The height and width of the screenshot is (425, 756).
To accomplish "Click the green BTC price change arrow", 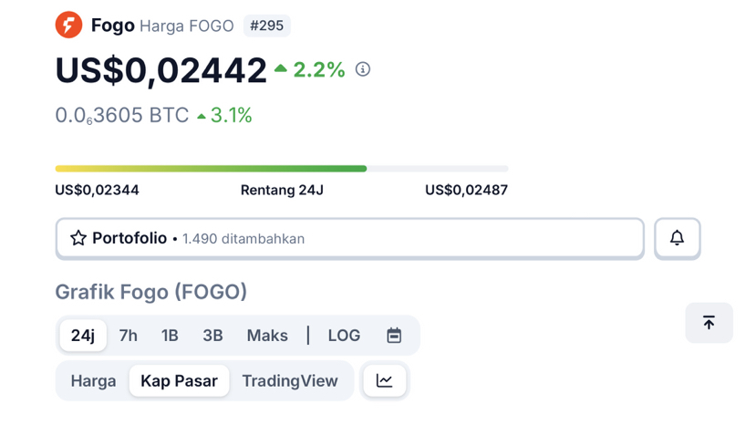I will point(202,116).
